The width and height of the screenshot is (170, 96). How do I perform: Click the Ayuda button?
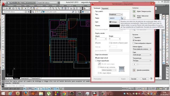pos(144,79)
